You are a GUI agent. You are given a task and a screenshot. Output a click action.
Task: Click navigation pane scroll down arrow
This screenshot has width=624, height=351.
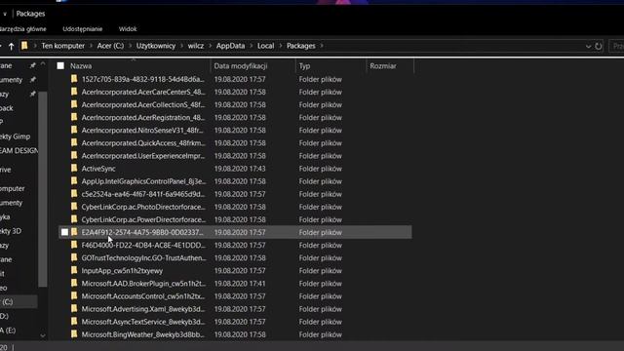coord(43,335)
